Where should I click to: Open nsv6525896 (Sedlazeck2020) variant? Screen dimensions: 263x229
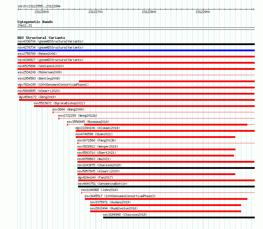pyautogui.click(x=41, y=66)
